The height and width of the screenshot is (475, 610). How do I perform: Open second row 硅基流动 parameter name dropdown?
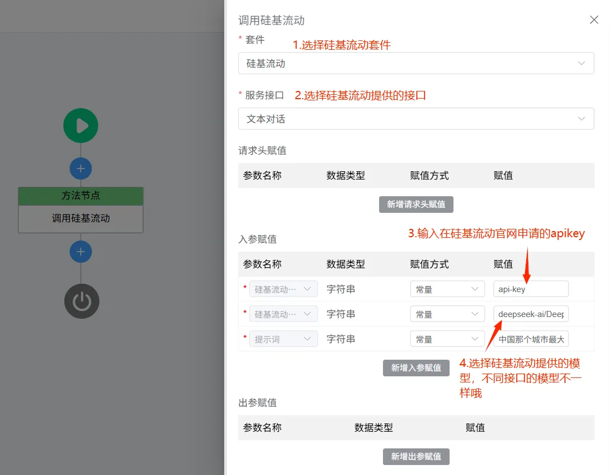tap(283, 314)
